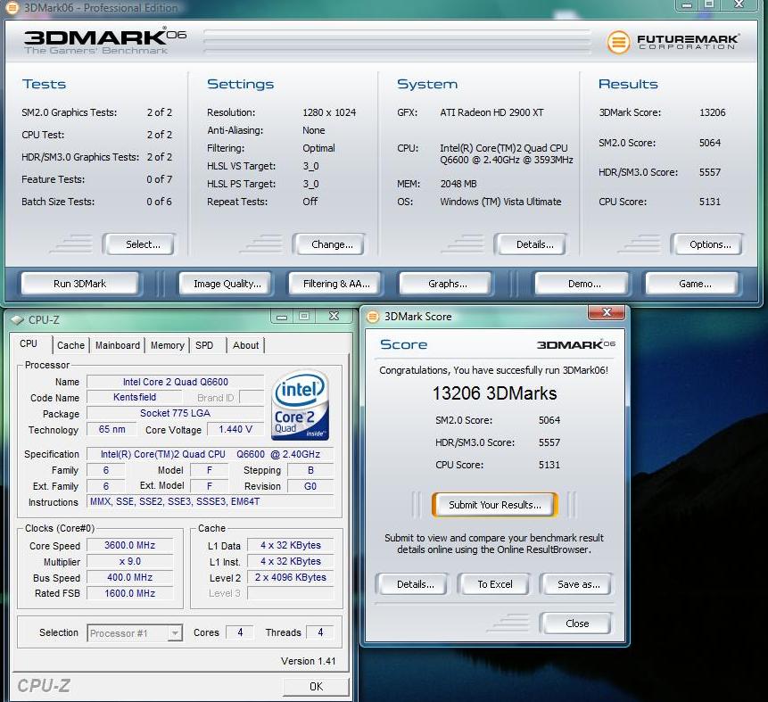Export results with To Excel
The width and height of the screenshot is (768, 702).
coord(494,584)
